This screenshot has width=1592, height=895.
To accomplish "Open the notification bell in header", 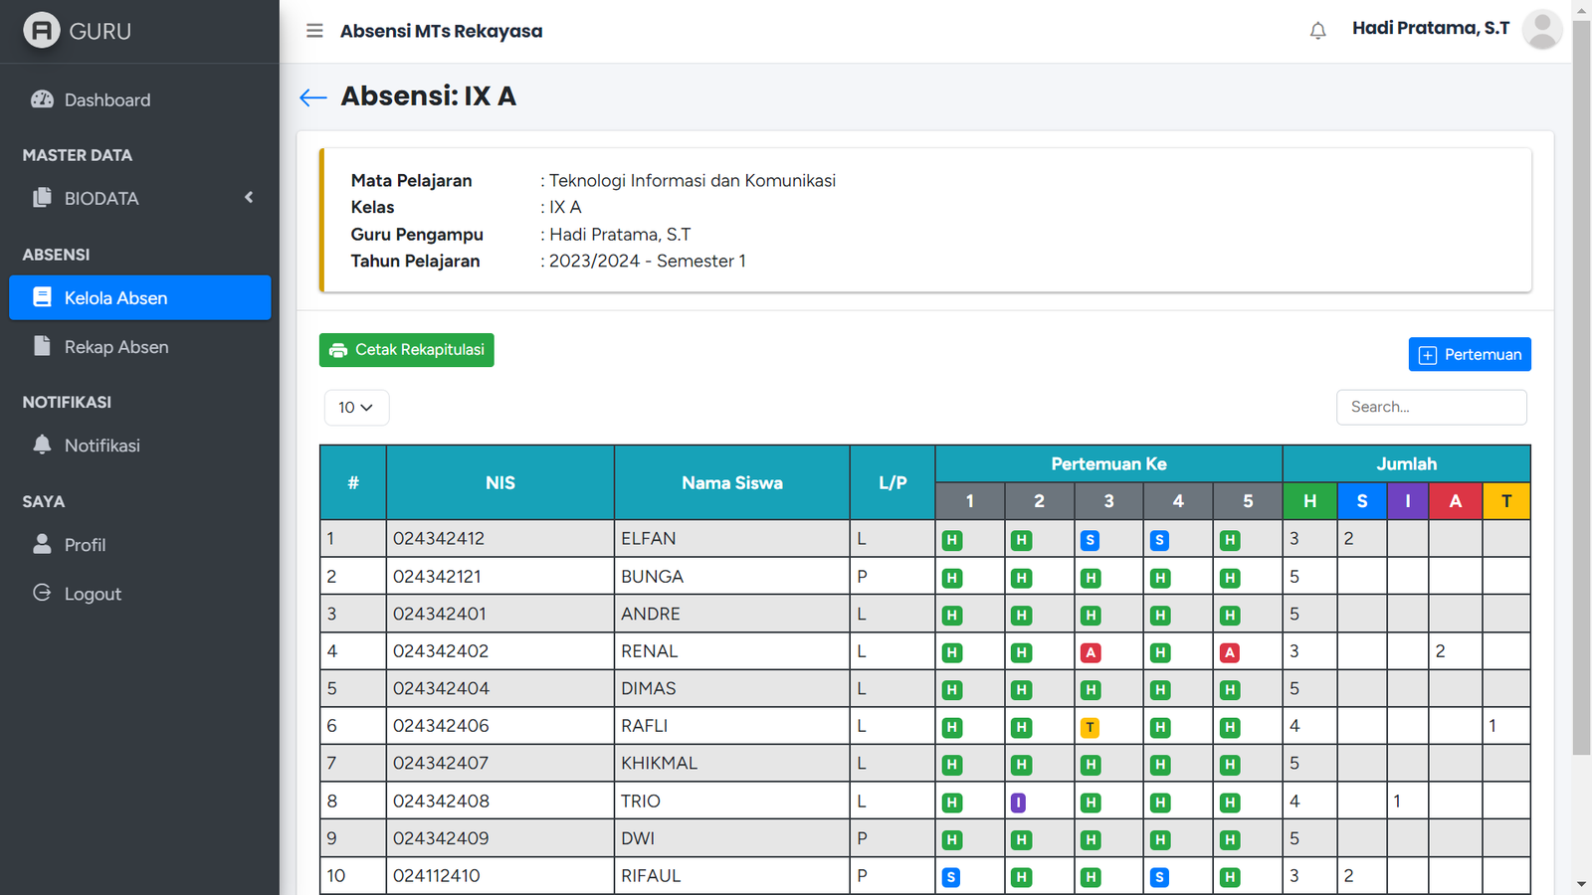I will 1317,31.
